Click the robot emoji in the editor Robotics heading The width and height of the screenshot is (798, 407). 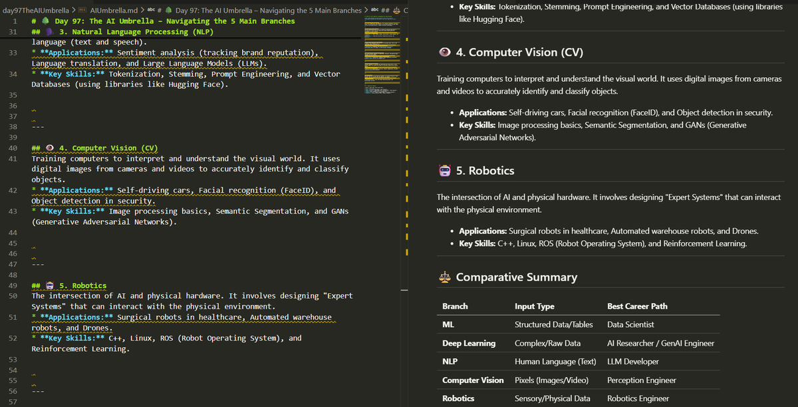click(51, 285)
